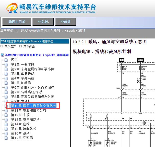Expand all menus with 菜单展开
This screenshot has width=155, height=147.
(x=10, y=46)
